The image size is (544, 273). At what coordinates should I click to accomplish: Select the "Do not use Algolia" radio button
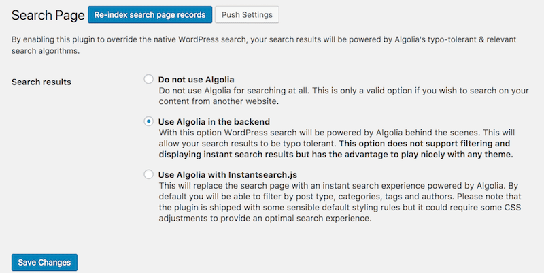point(149,79)
